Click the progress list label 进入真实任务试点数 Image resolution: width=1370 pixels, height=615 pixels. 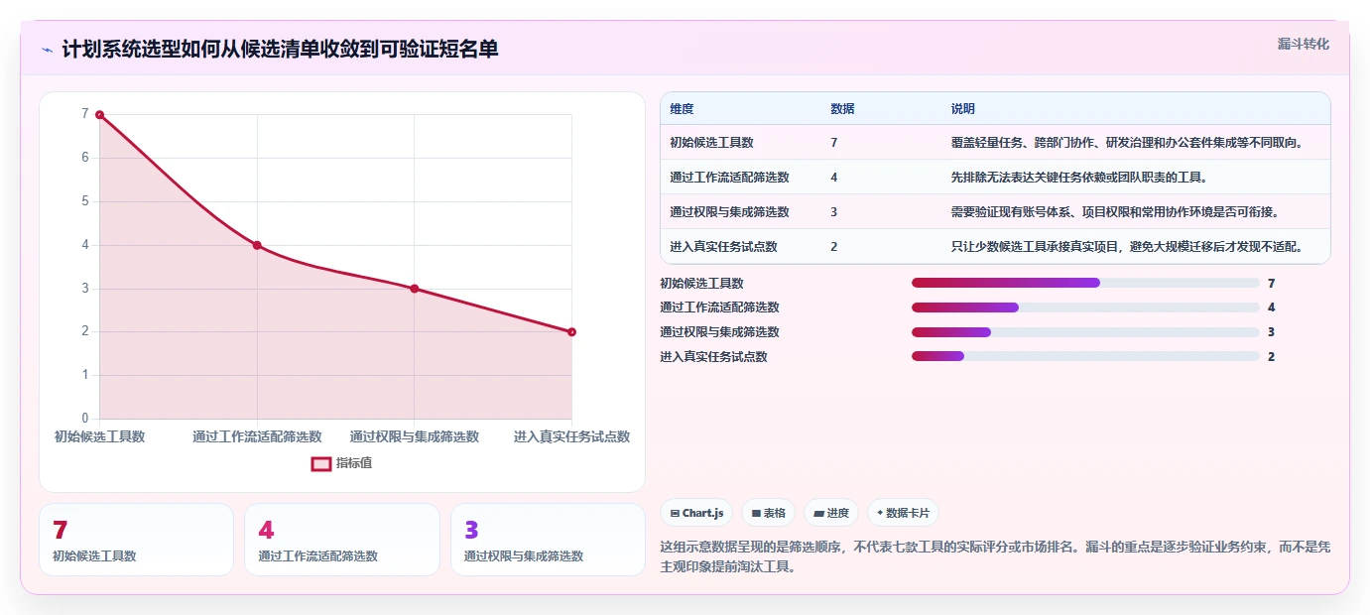pos(713,357)
